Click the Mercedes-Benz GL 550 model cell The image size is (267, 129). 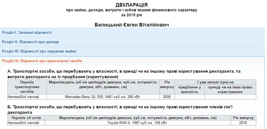coord(103,97)
